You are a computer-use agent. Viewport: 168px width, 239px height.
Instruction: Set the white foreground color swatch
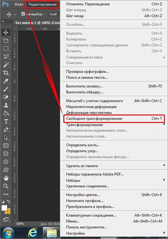coord(4,208)
